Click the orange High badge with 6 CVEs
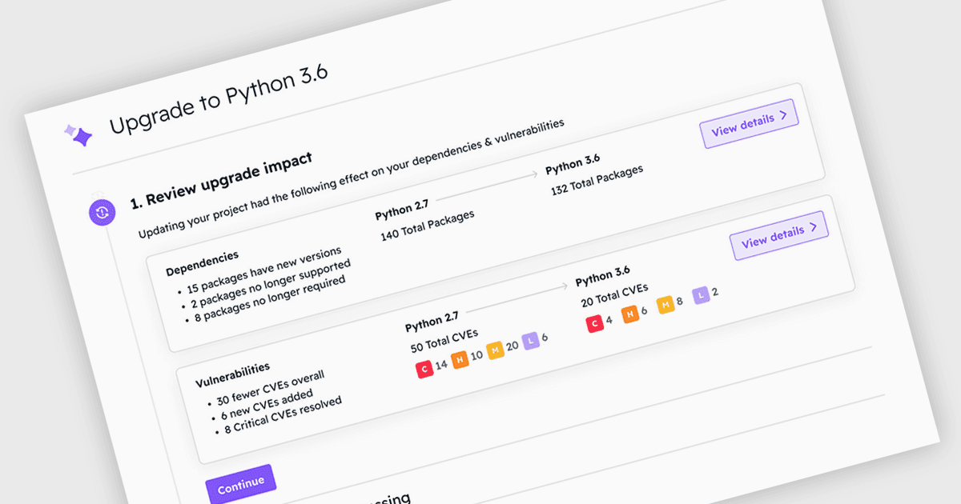961x504 pixels. pyautogui.click(x=629, y=314)
